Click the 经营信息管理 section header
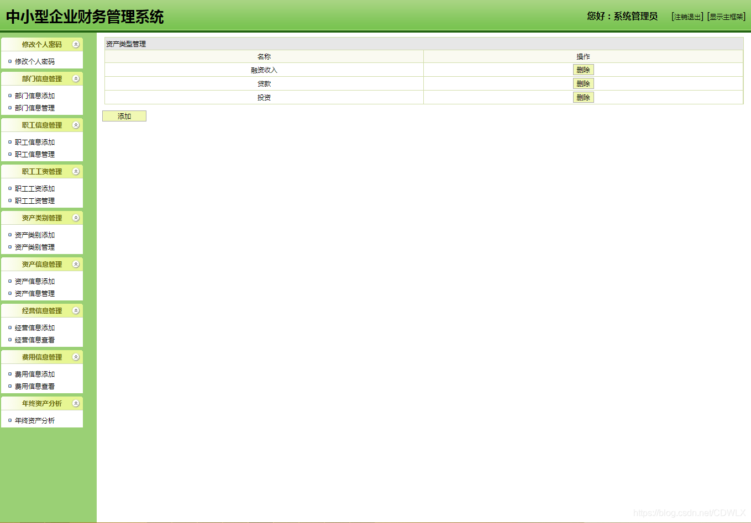This screenshot has width=751, height=523. click(42, 311)
